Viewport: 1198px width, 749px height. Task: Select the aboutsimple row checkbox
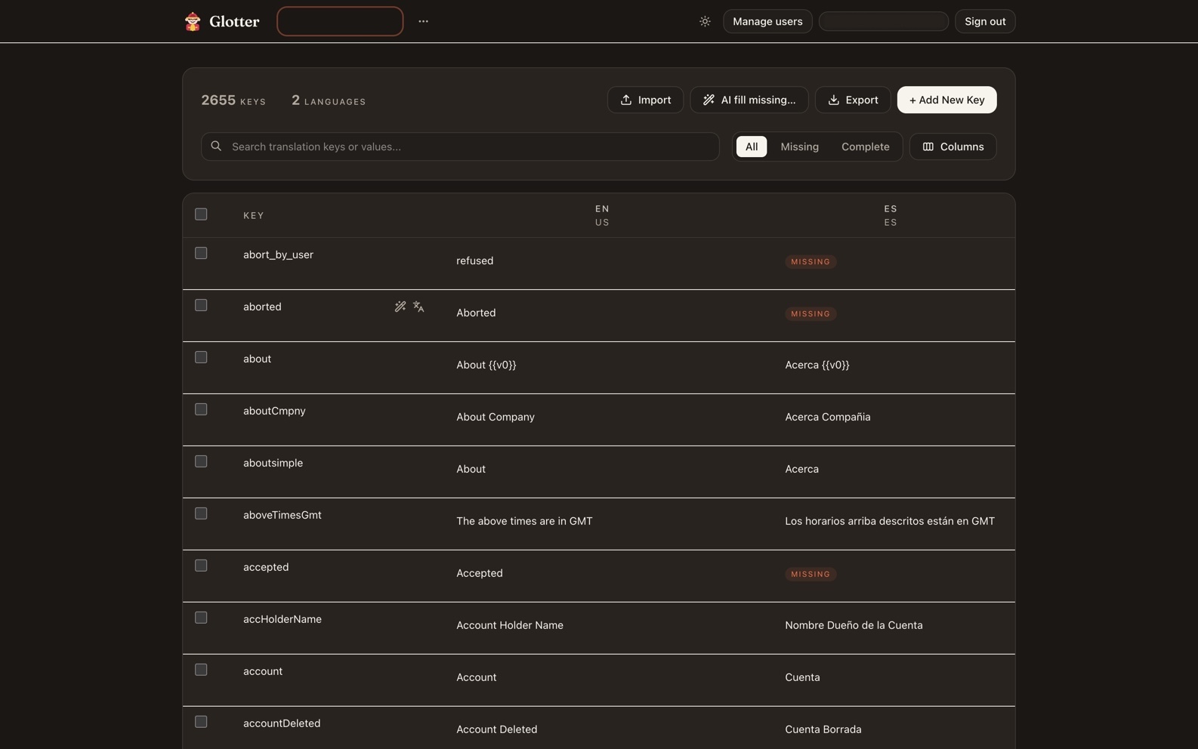[x=201, y=461]
